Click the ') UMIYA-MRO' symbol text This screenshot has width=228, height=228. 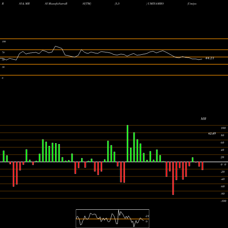pyautogui.click(x=155, y=4)
